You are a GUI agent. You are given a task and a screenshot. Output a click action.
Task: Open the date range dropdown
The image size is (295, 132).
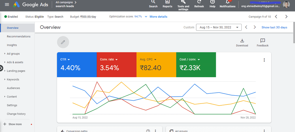tap(219, 27)
